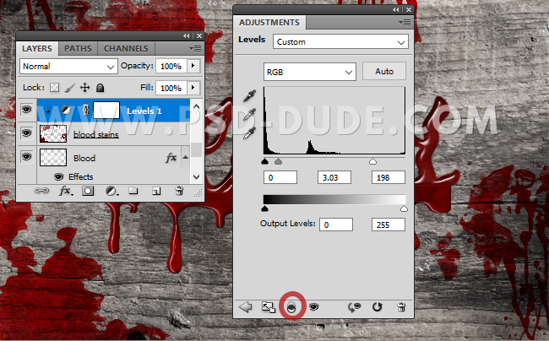This screenshot has height=341, width=549.
Task: Click the input midtone gray slider
Action: coord(278,161)
